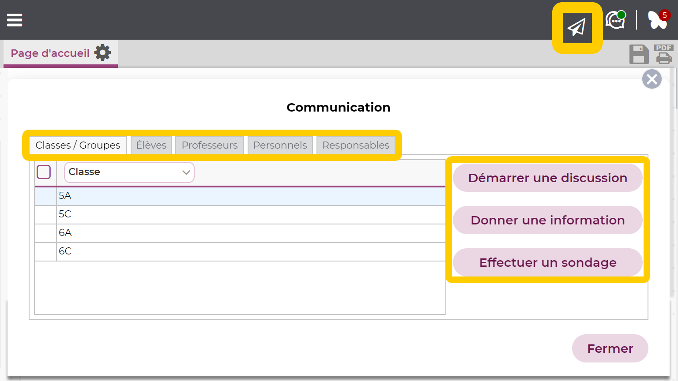Image resolution: width=678 pixels, height=381 pixels.
Task: Select class row 6A
Action: click(240, 233)
